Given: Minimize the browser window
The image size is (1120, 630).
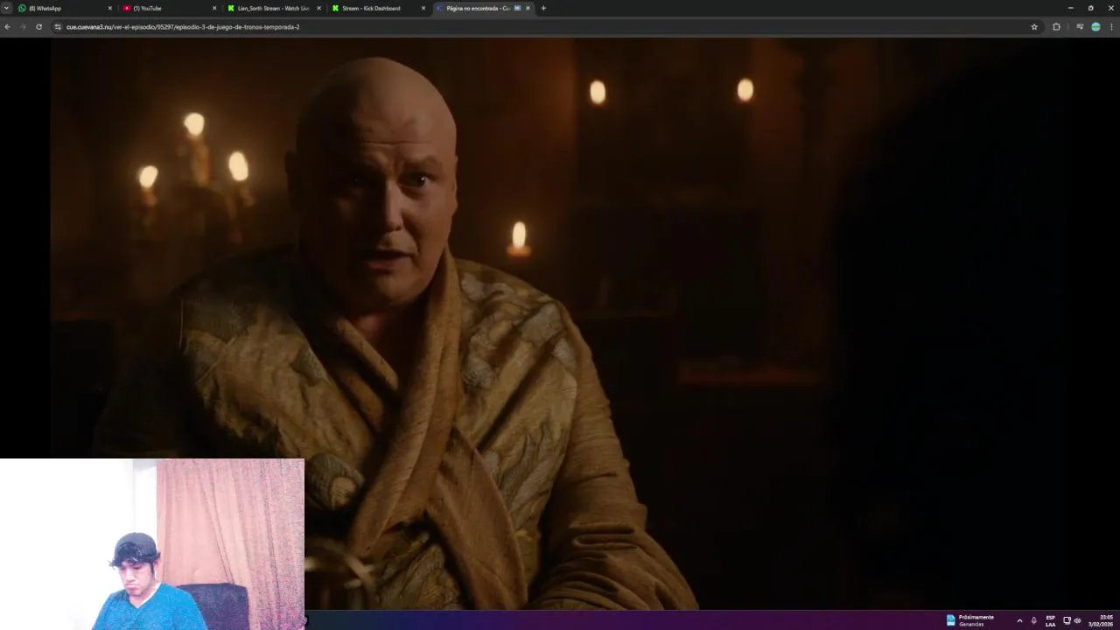Looking at the screenshot, I should (x=1070, y=8).
